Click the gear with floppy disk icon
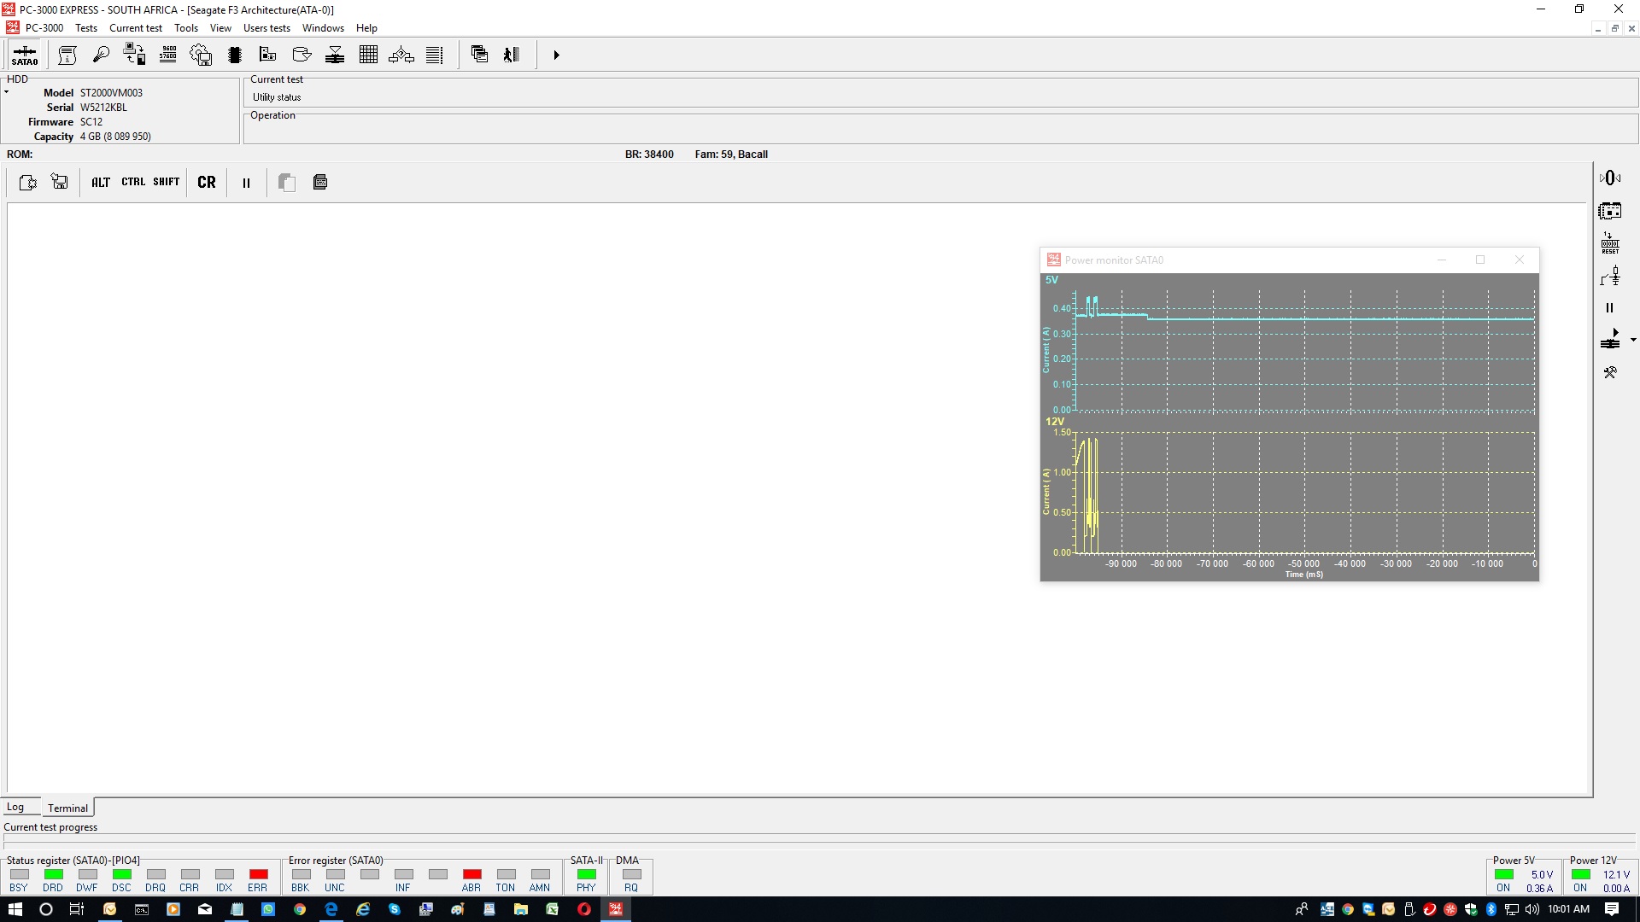This screenshot has width=1640, height=922. pos(201,55)
